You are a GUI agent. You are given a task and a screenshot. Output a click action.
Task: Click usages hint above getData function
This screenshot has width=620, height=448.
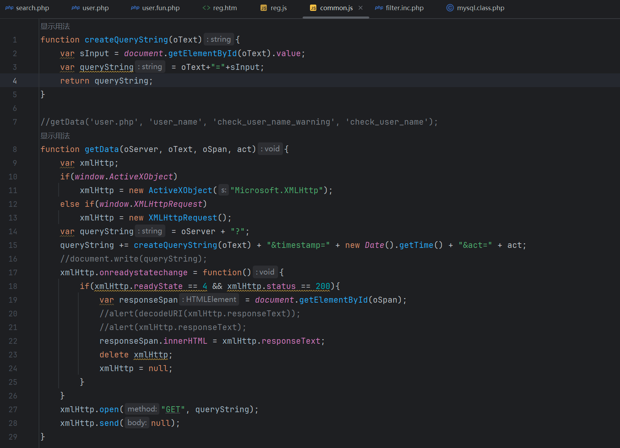pos(55,136)
